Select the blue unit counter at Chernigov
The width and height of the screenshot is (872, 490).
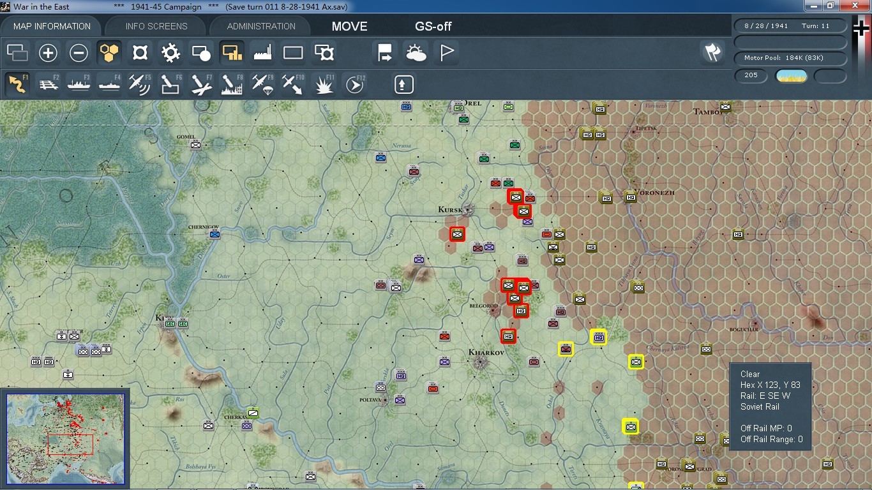pyautogui.click(x=215, y=234)
